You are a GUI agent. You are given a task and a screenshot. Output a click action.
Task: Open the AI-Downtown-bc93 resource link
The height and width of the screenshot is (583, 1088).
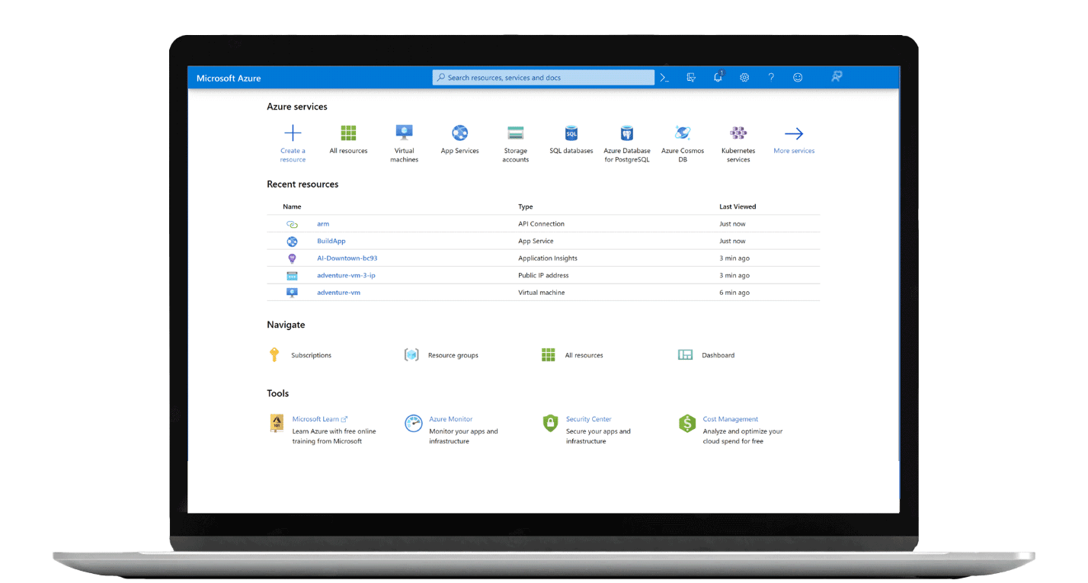[347, 258]
